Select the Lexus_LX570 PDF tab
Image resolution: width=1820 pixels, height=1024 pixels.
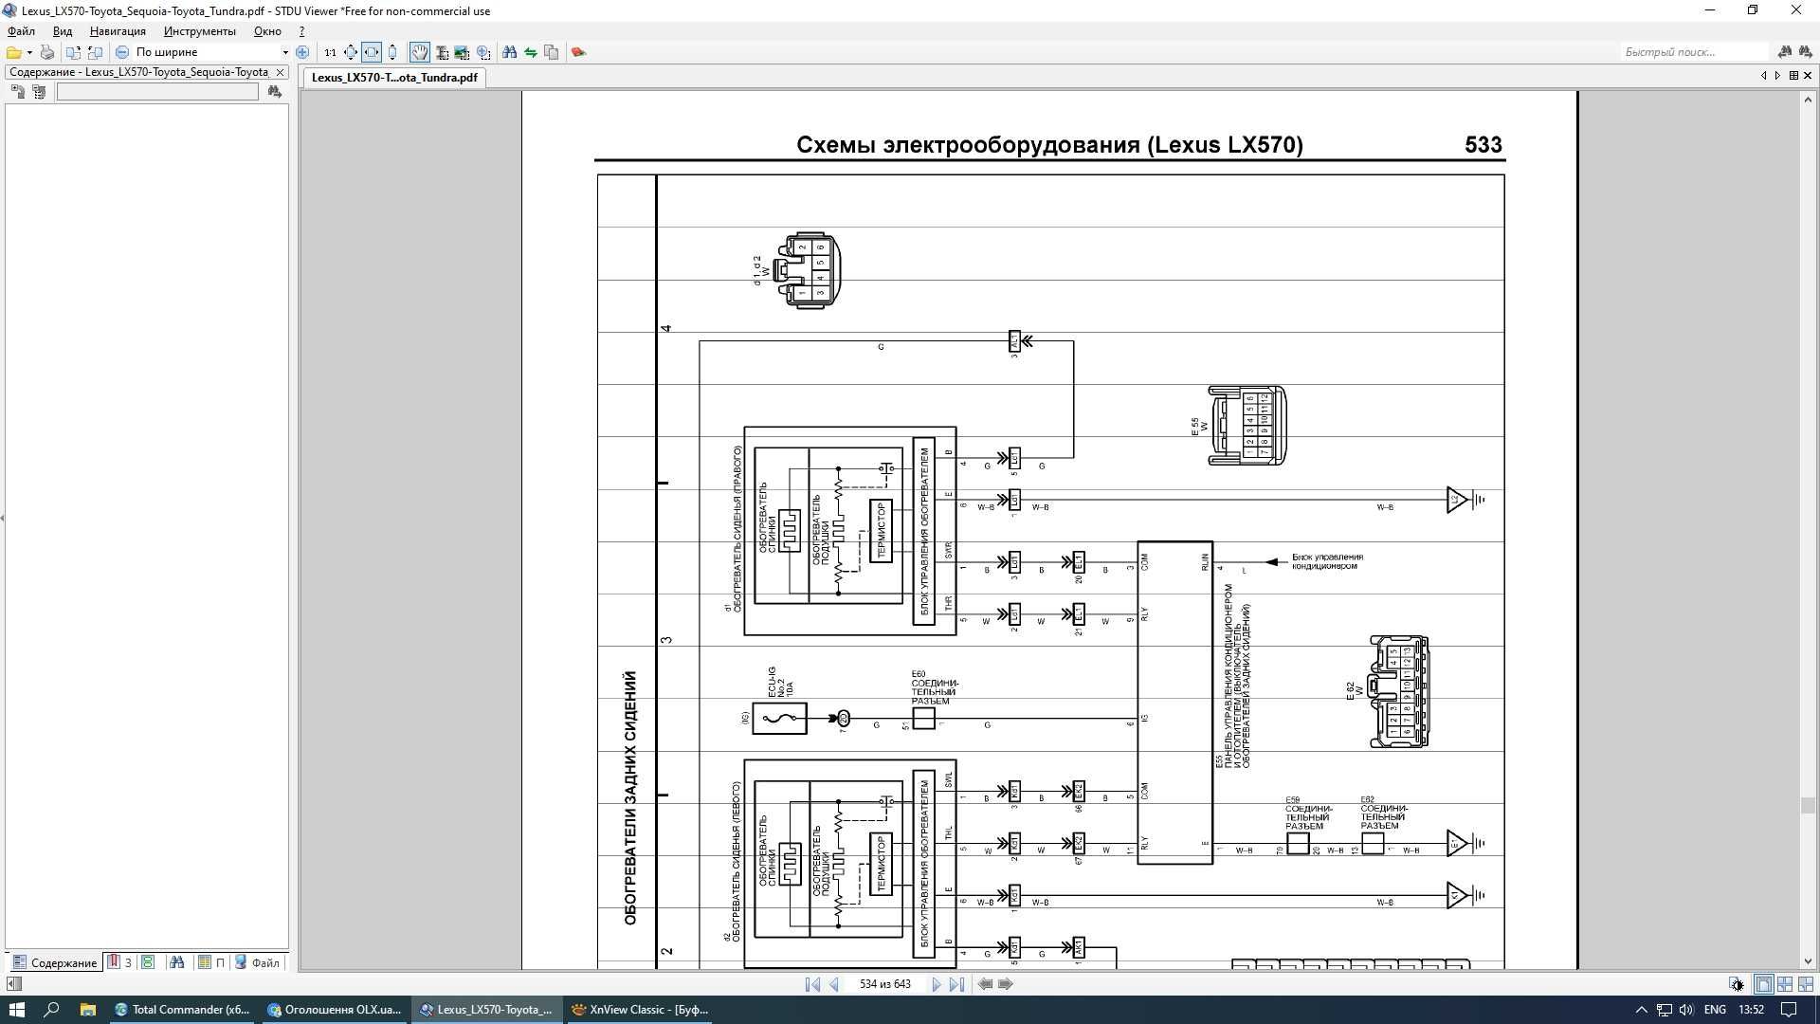tap(395, 78)
